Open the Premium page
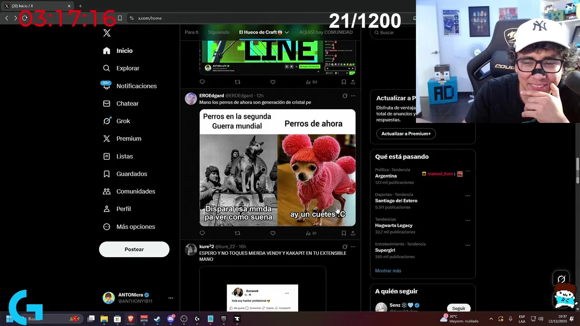 [x=122, y=139]
